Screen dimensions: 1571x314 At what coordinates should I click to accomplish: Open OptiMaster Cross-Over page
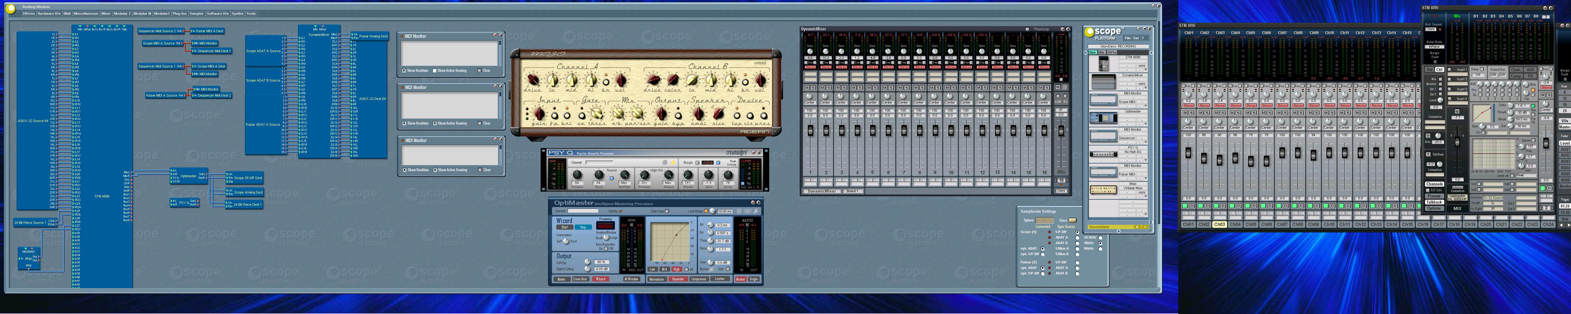580,279
